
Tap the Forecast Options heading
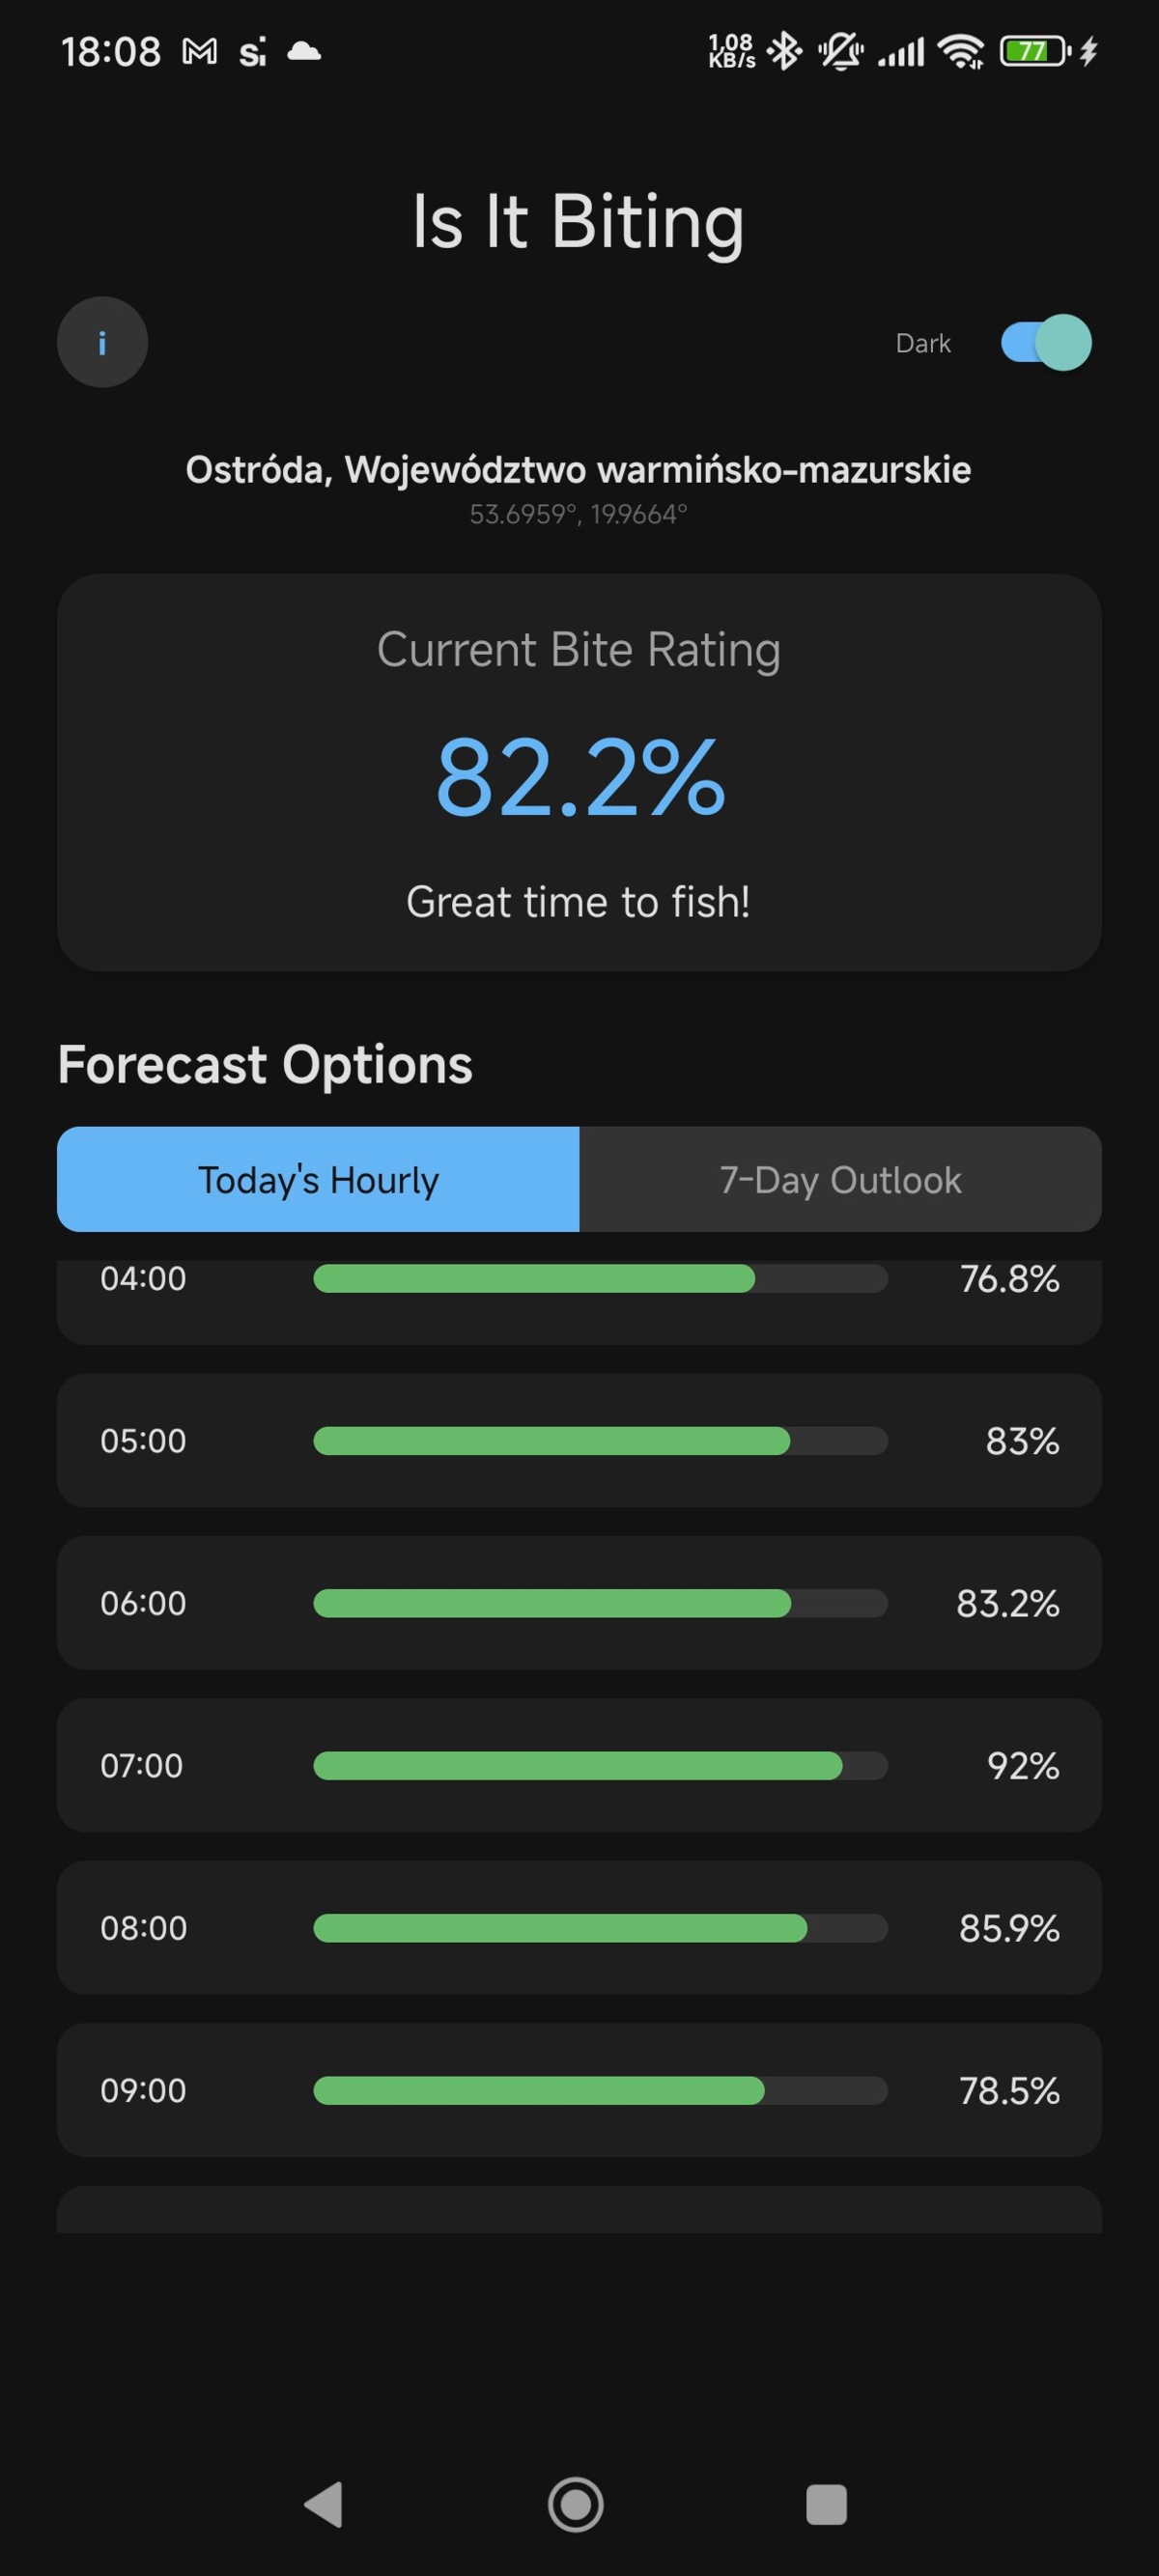coord(265,1065)
